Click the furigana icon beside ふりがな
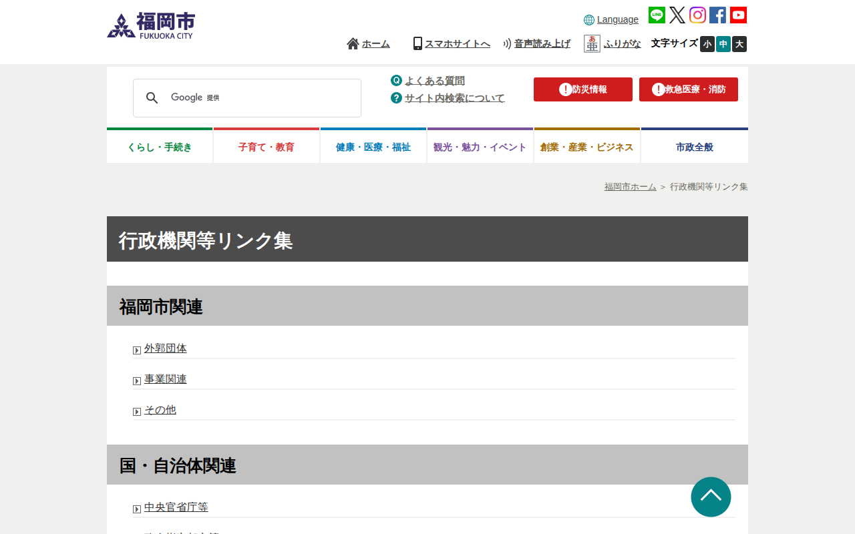This screenshot has height=534, width=855. (x=592, y=43)
